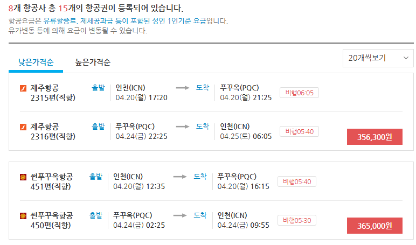416x245 pixels.
Task: Click the arrow icon on the 17:20 Incheon departure row
Action: tap(184, 88)
